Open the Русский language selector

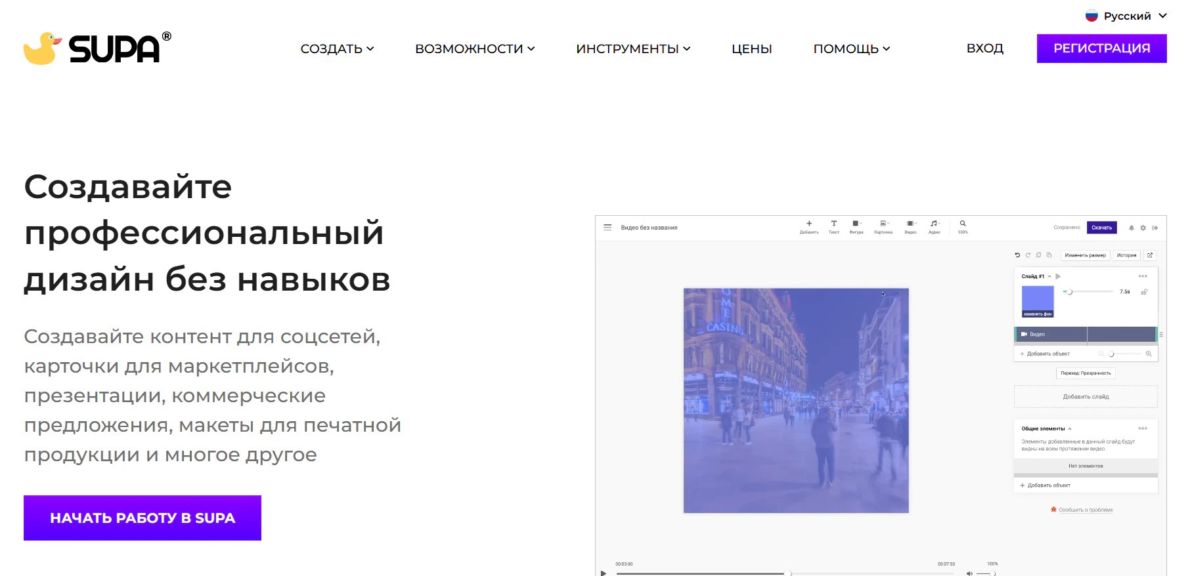coord(1126,16)
